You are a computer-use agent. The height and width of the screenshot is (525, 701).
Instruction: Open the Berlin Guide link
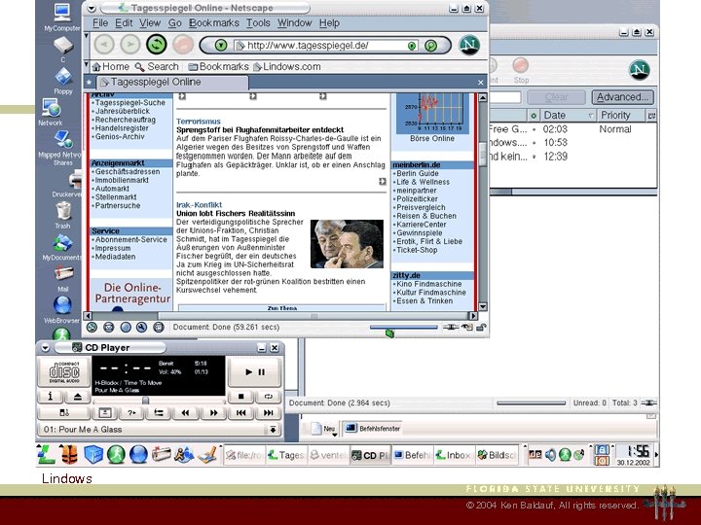[418, 173]
